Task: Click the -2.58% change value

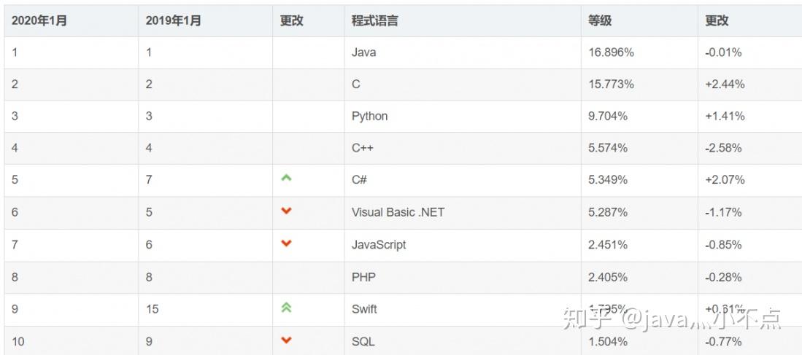Action: point(723,148)
